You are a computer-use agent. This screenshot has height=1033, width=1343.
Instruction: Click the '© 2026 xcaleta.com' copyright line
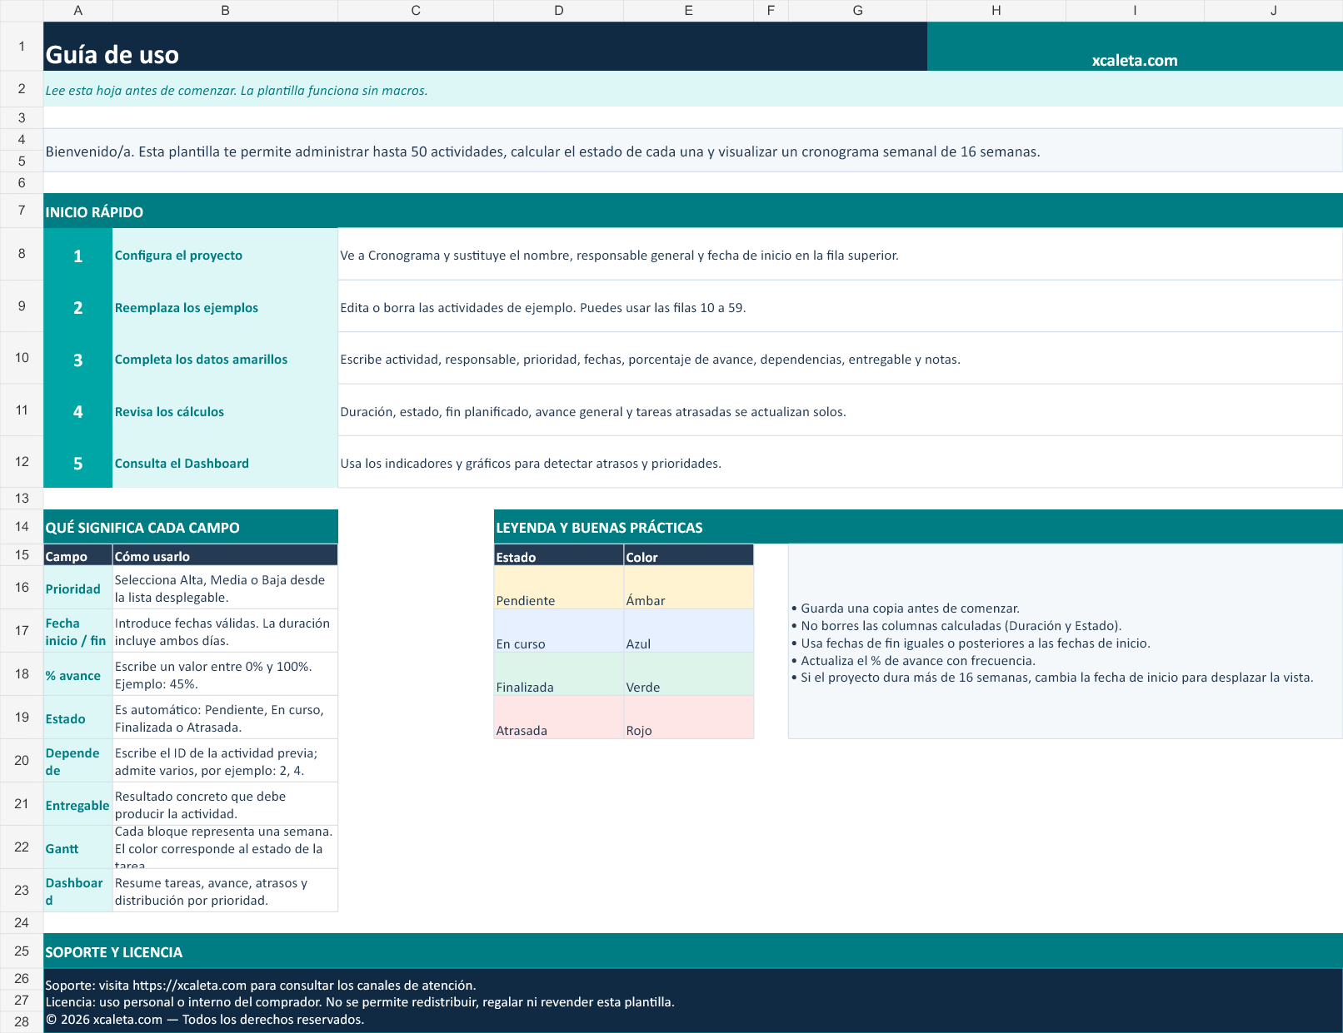(x=205, y=1020)
